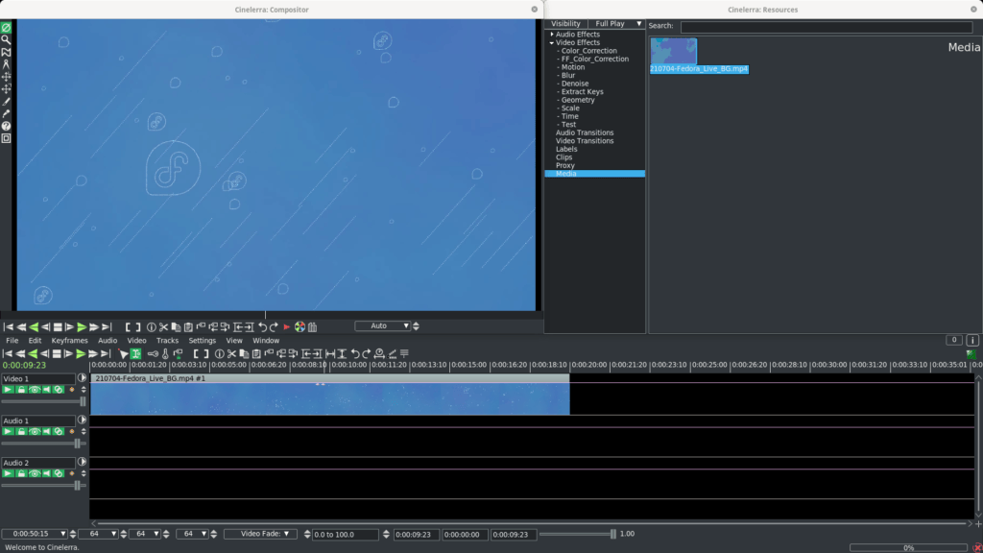Image resolution: width=983 pixels, height=553 pixels.
Task: Toggle the mute speaker on Audio 2 track
Action: click(x=46, y=473)
